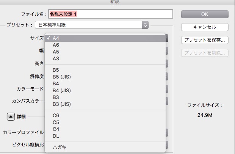Select DL envelope size
235x154 pixels.
(x=56, y=136)
